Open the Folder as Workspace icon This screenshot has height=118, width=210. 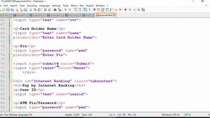point(116,10)
